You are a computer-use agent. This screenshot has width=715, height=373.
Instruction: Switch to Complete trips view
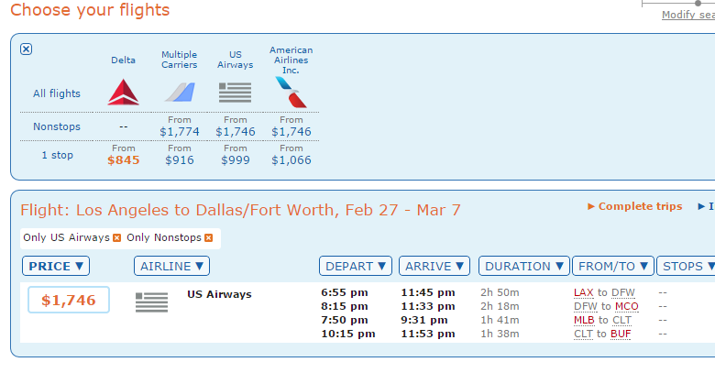coord(634,206)
